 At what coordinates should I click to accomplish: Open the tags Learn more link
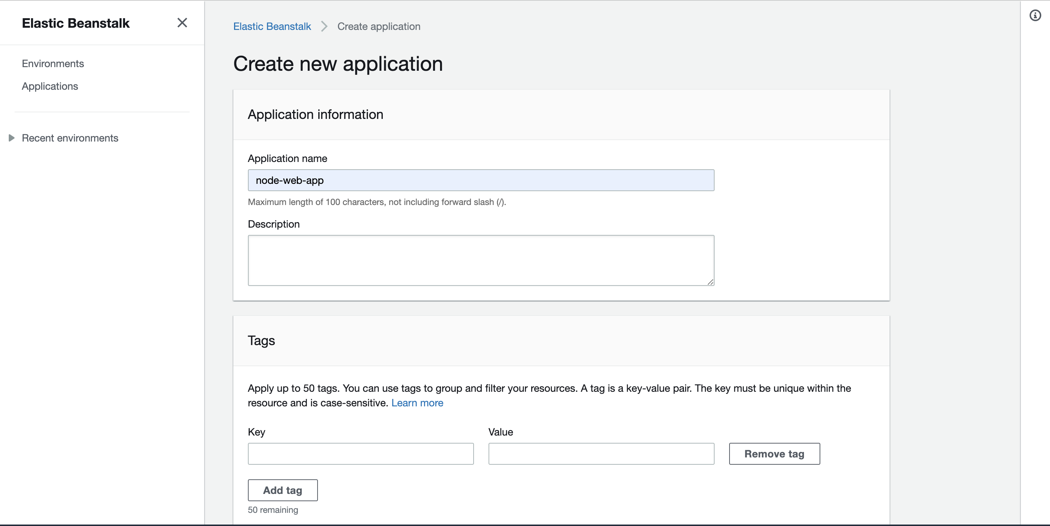[417, 403]
